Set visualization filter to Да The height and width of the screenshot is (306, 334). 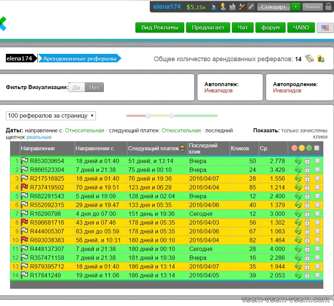tap(76, 87)
